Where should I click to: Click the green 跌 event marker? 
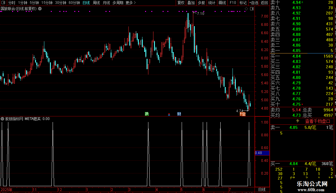pyautogui.click(x=147, y=114)
